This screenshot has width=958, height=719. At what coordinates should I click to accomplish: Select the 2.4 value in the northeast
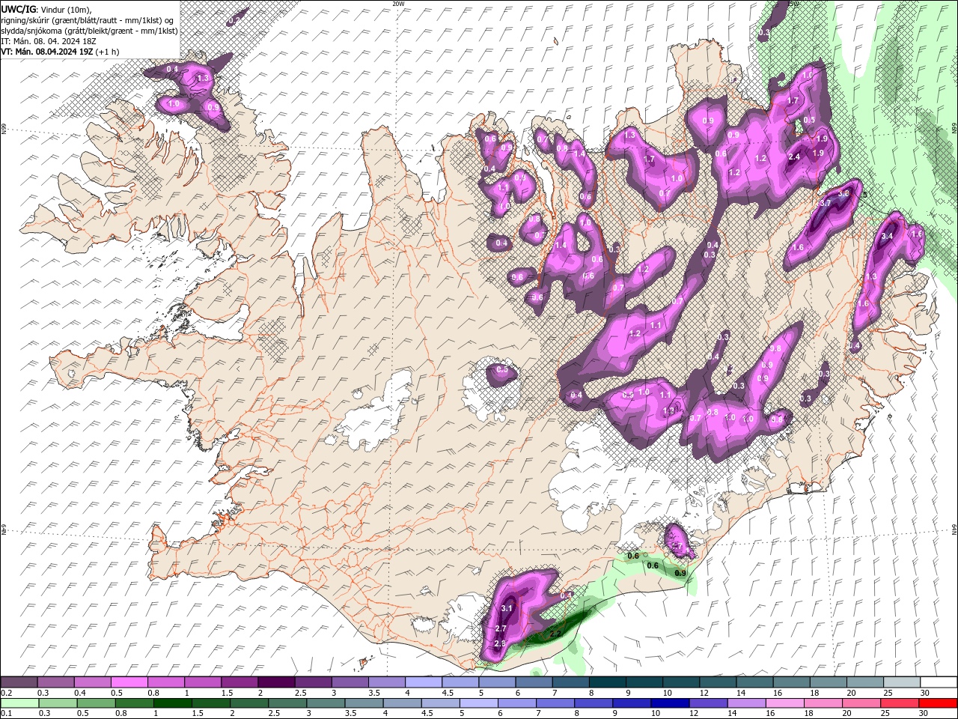pyautogui.click(x=795, y=157)
